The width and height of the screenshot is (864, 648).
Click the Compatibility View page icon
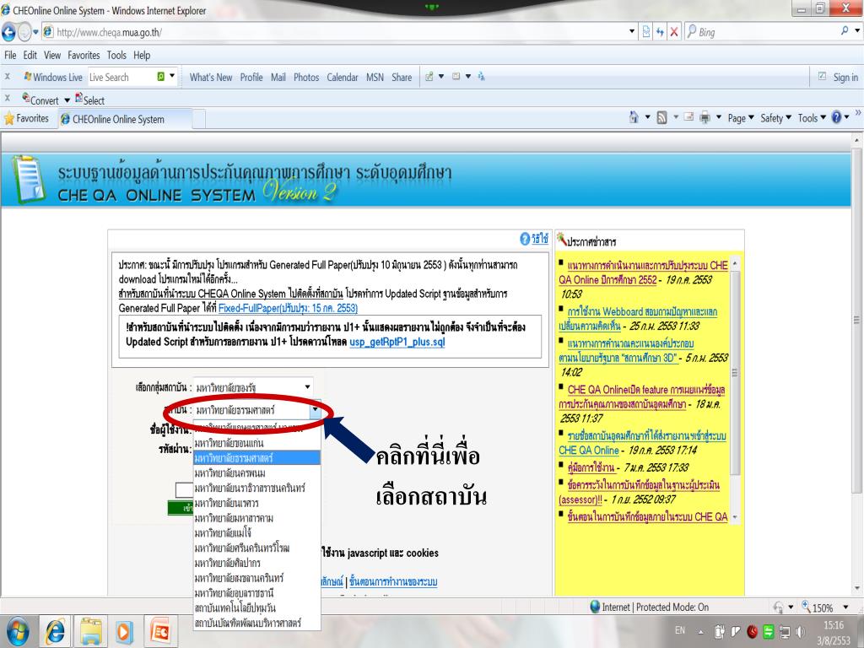pyautogui.click(x=646, y=32)
